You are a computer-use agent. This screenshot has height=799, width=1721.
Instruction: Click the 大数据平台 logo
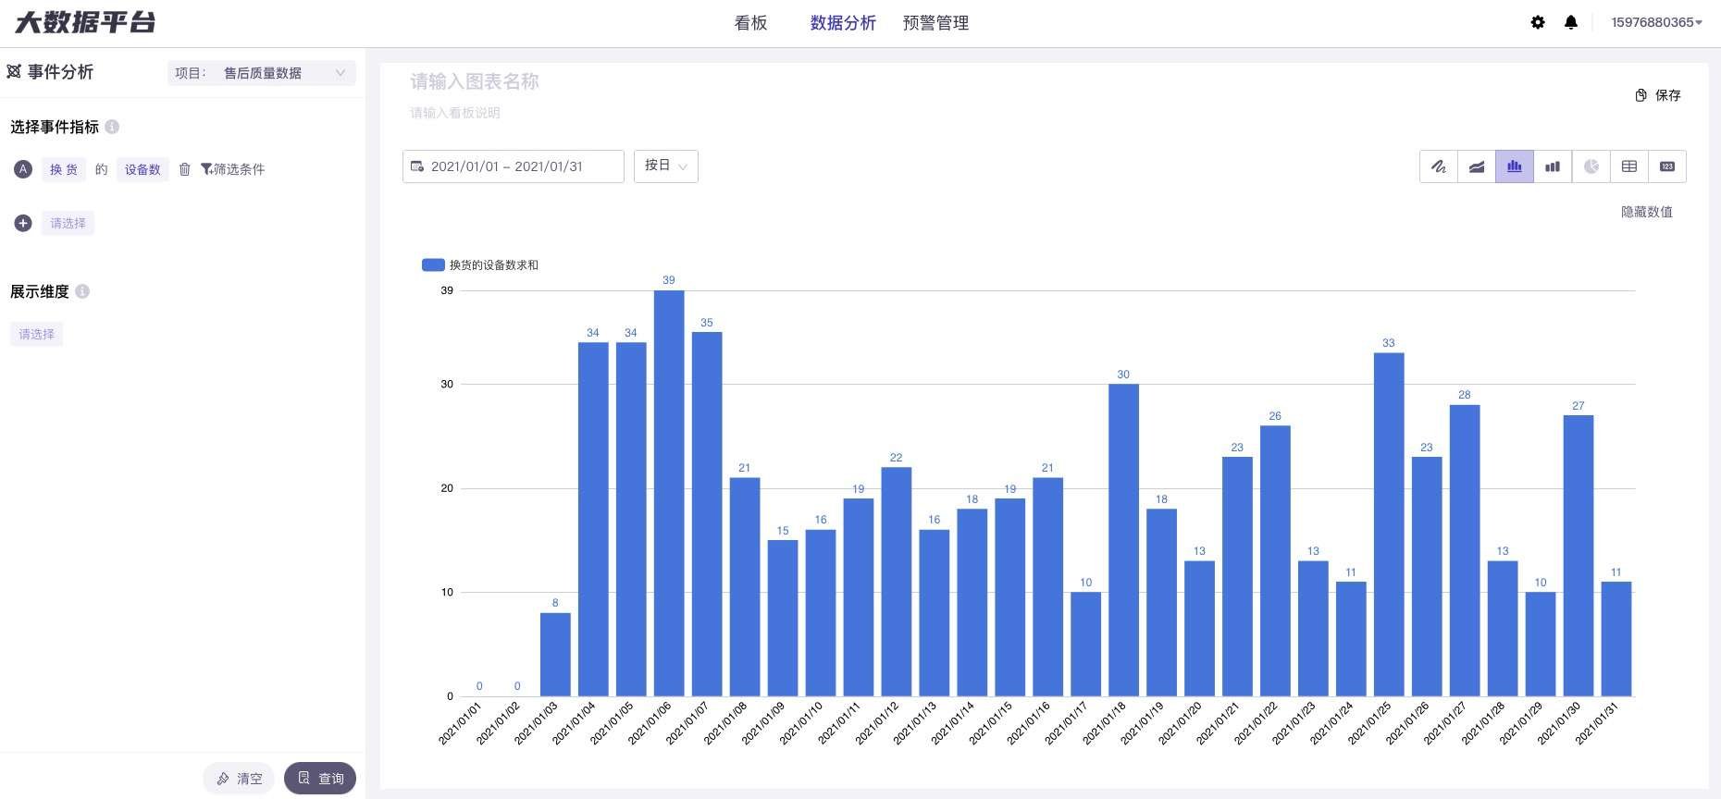coord(85,22)
